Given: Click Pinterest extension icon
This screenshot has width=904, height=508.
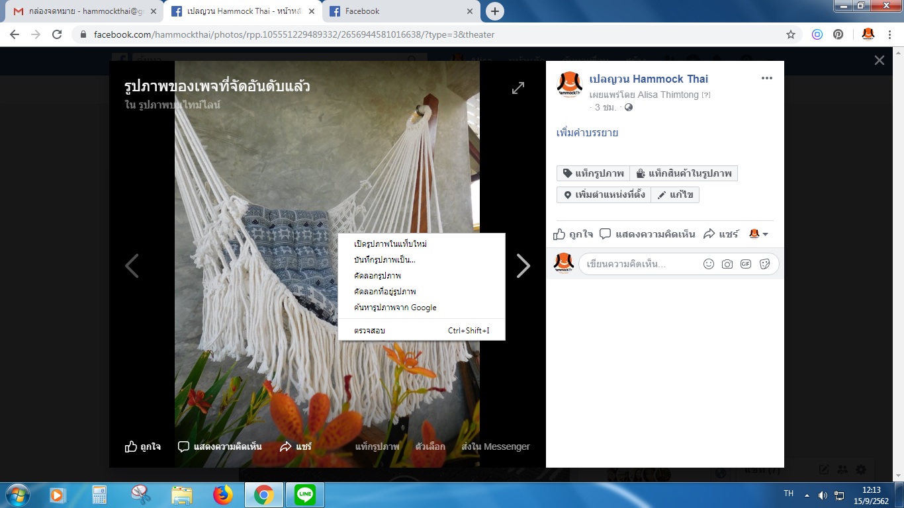Looking at the screenshot, I should point(838,34).
